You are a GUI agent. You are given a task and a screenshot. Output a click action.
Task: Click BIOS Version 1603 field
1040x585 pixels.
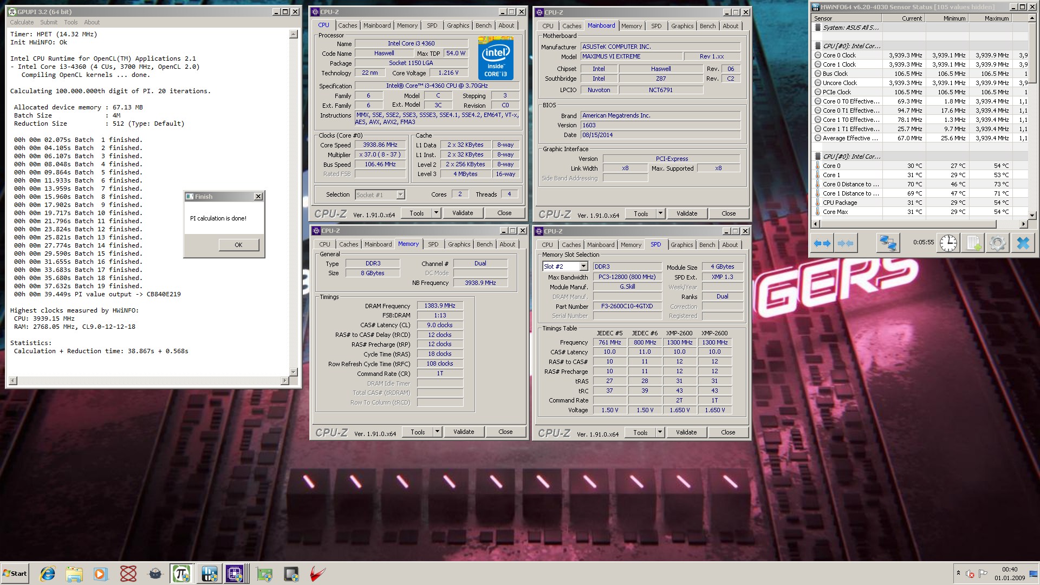coord(660,125)
